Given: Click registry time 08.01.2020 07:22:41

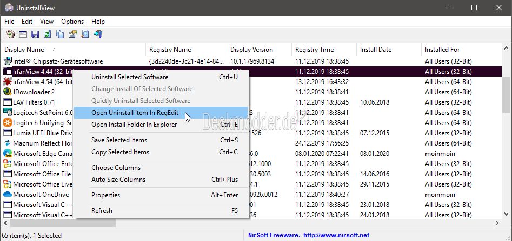Looking at the screenshot, I should 322,154.
